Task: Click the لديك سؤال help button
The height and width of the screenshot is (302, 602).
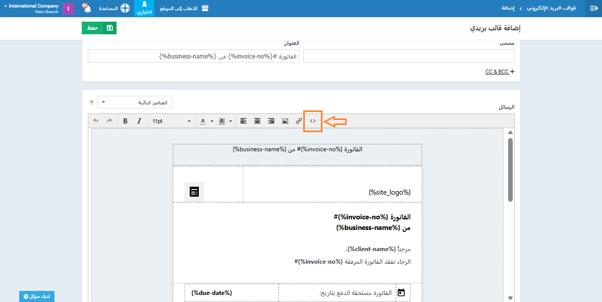Action: click(x=37, y=296)
